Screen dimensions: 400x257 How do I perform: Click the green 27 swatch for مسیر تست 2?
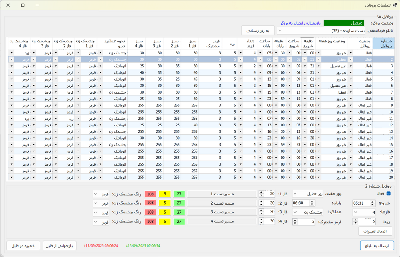[179, 203]
